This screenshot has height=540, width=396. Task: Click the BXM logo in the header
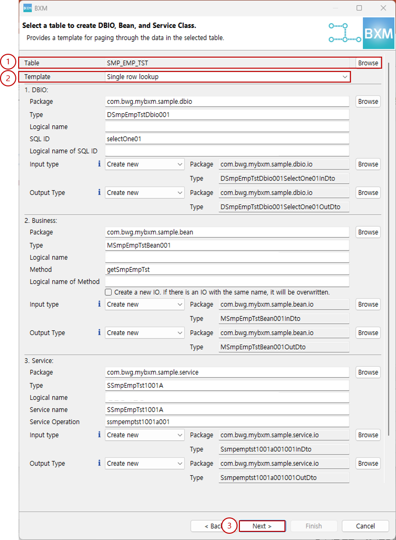point(379,33)
